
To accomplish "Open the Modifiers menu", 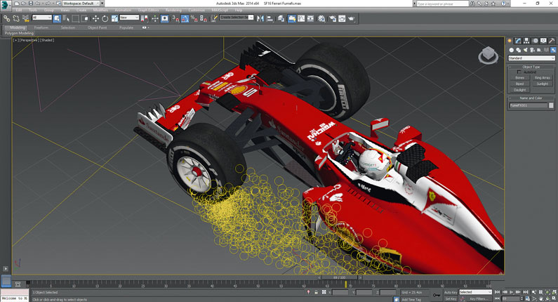I will (x=100, y=11).
